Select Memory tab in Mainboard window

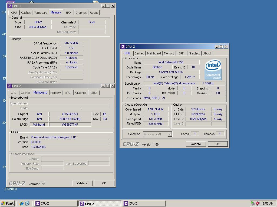(55, 93)
